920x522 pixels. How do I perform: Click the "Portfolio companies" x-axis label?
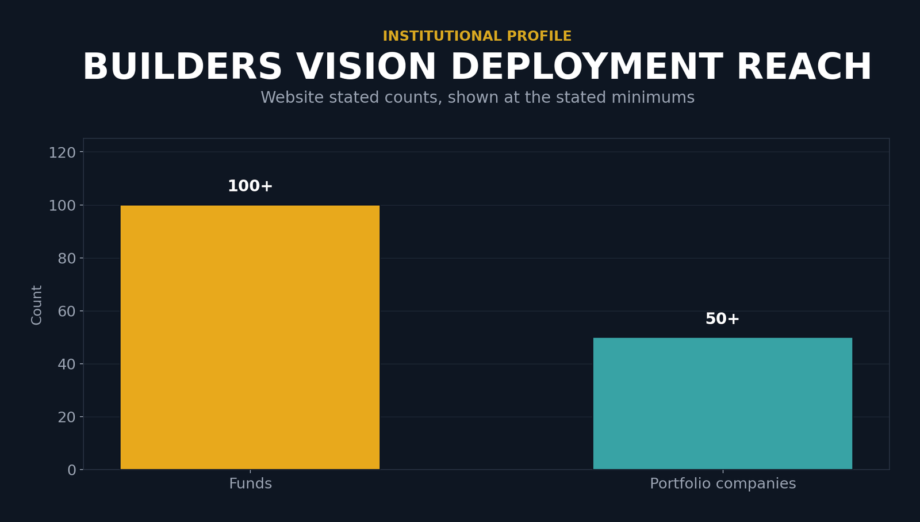coord(723,484)
